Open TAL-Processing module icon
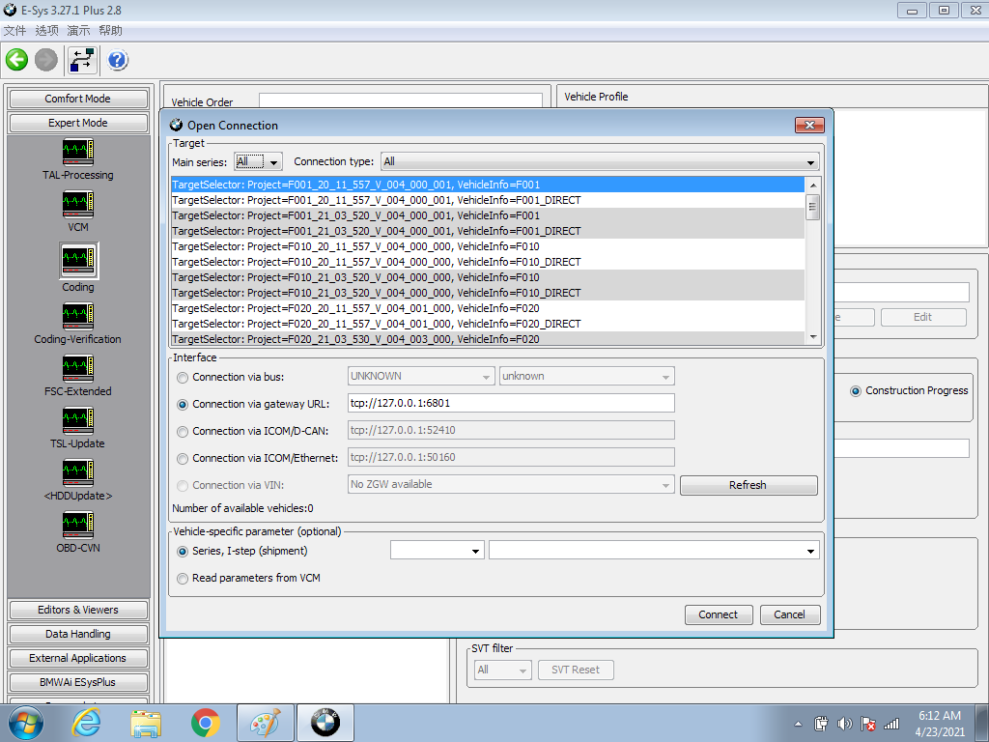The width and height of the screenshot is (989, 742). (x=77, y=152)
